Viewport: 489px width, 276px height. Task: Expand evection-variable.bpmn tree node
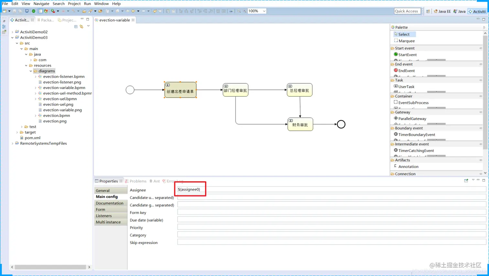(36, 88)
